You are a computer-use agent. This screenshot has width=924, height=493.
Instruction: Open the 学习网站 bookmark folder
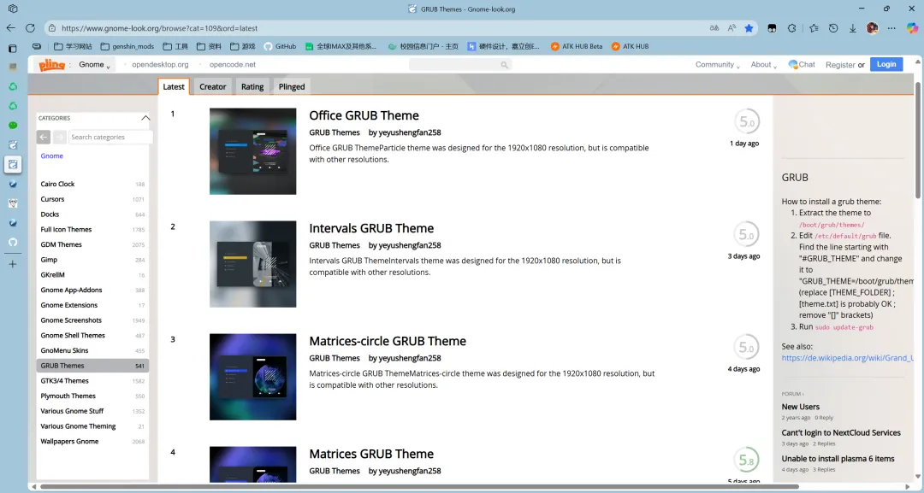point(73,46)
